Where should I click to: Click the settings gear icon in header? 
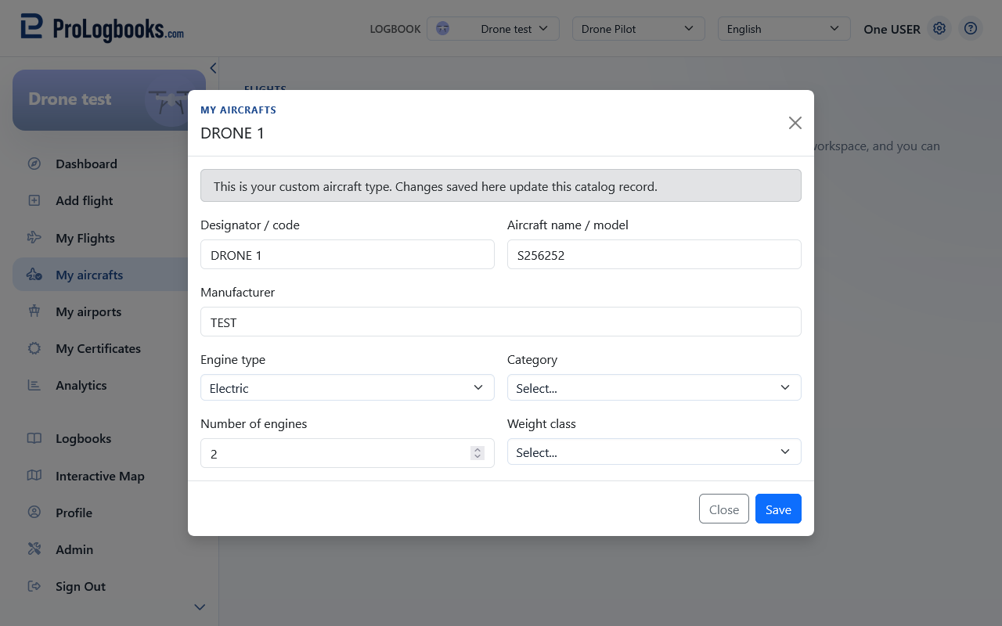939,29
